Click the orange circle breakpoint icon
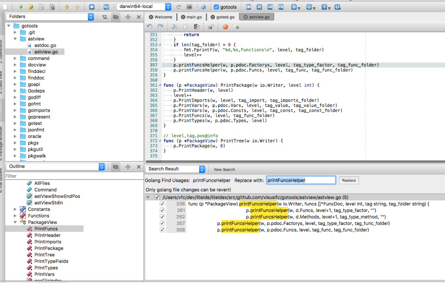 click(225, 27)
